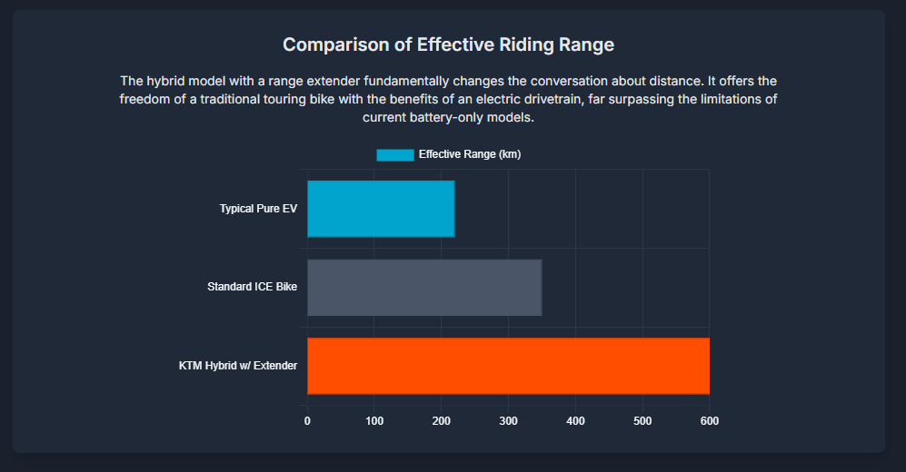Click the blue Effective Range legend swatch
906x472 pixels.
(x=394, y=154)
